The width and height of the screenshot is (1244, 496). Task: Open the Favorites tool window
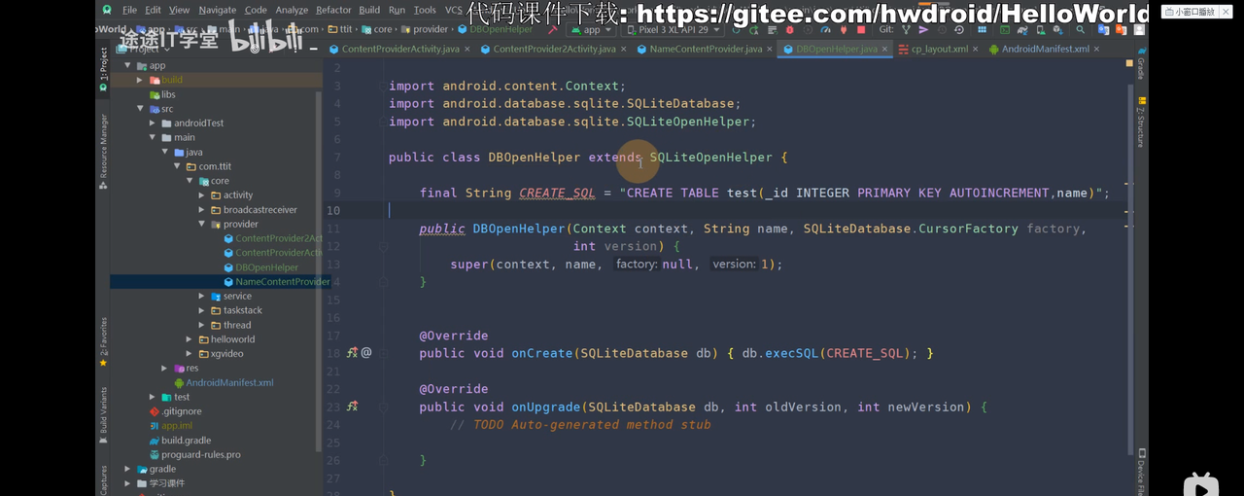(x=103, y=342)
